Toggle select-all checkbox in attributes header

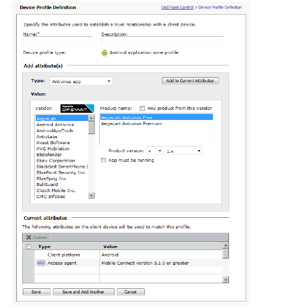coord(29,247)
